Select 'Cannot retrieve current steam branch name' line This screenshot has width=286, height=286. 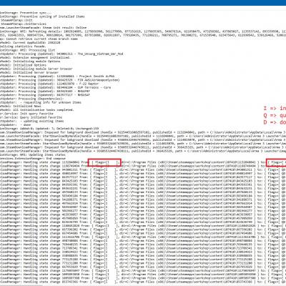(x=39, y=39)
